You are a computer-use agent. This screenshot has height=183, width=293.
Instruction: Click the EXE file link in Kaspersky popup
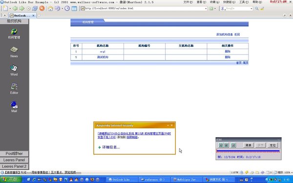tap(134, 135)
